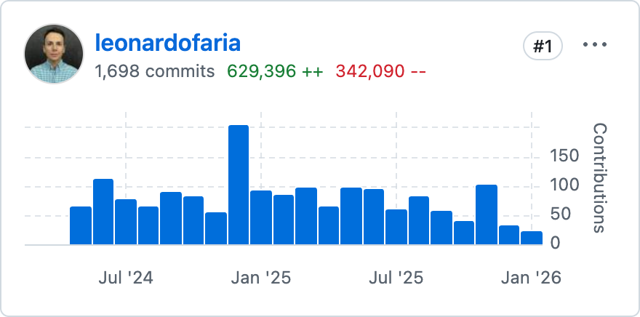The image size is (640, 317).
Task: Click the Jul '24 x-axis label
Action: (125, 278)
